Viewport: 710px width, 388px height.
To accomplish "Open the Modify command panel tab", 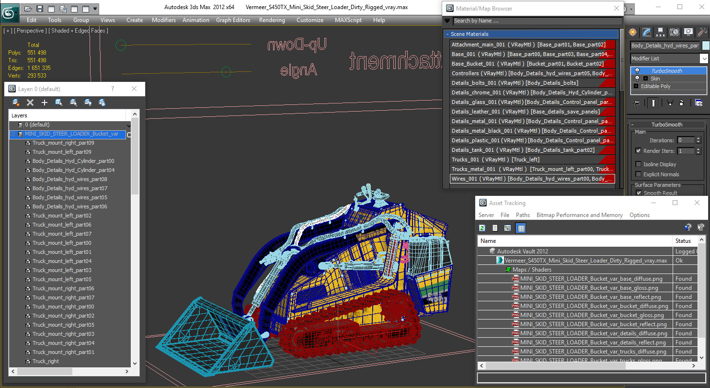I will (647, 32).
